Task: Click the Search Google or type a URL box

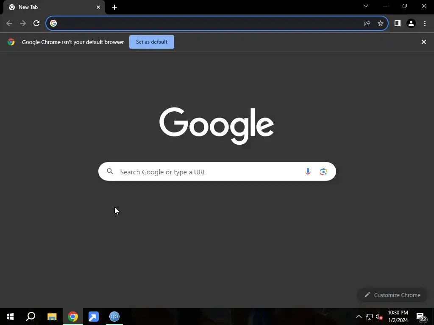Action: click(x=217, y=172)
